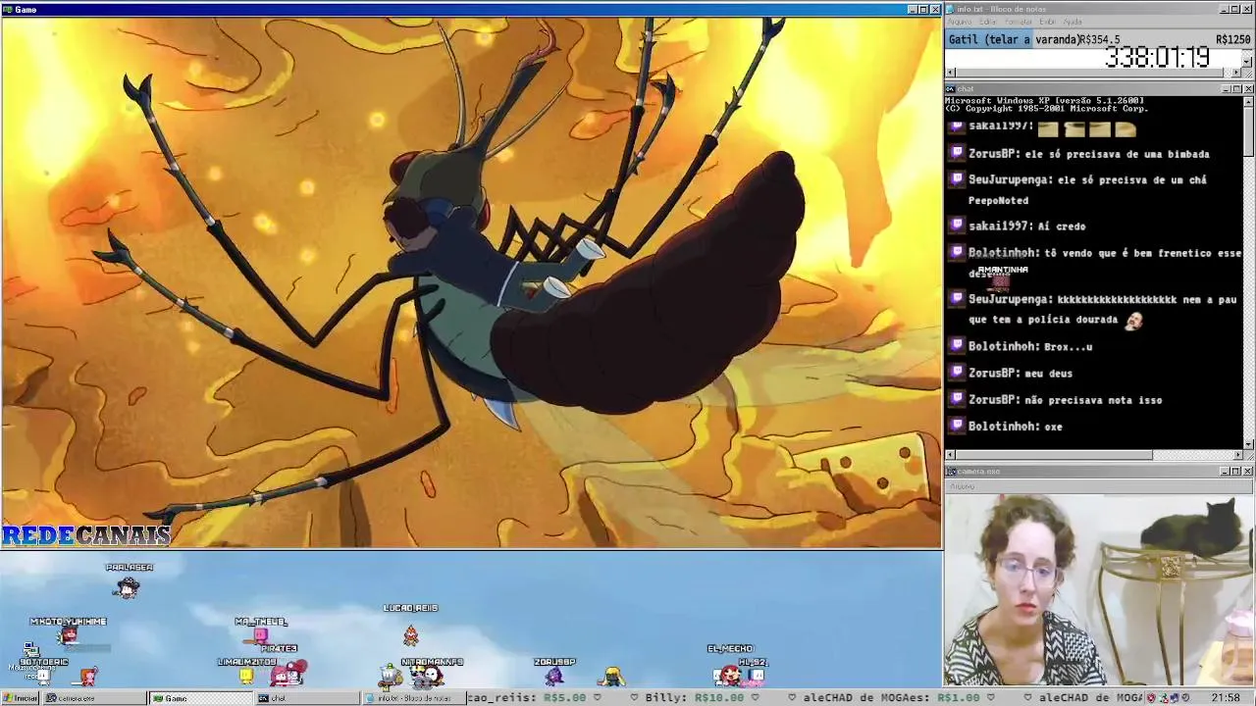Open Exibir menu in Bloco de notas
This screenshot has height=706, width=1256.
[1048, 22]
